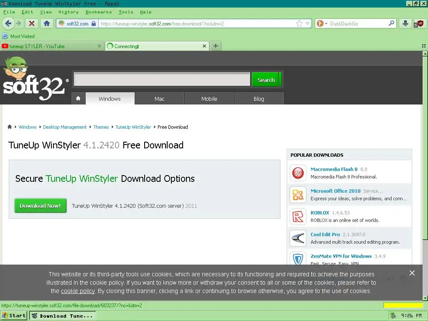Open the Edit menu

click(27, 12)
